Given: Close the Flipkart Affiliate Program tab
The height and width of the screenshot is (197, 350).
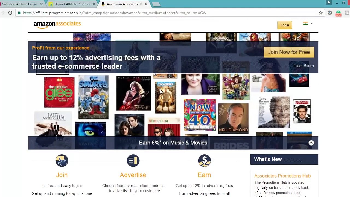Looking at the screenshot, I should [94, 4].
